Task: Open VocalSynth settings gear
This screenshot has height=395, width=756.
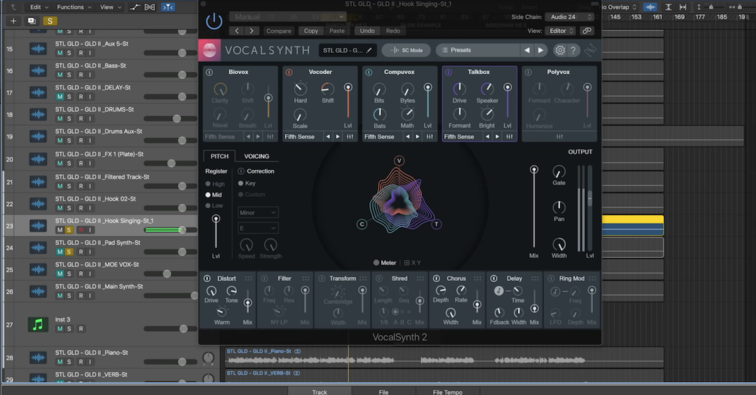Action: (559, 50)
